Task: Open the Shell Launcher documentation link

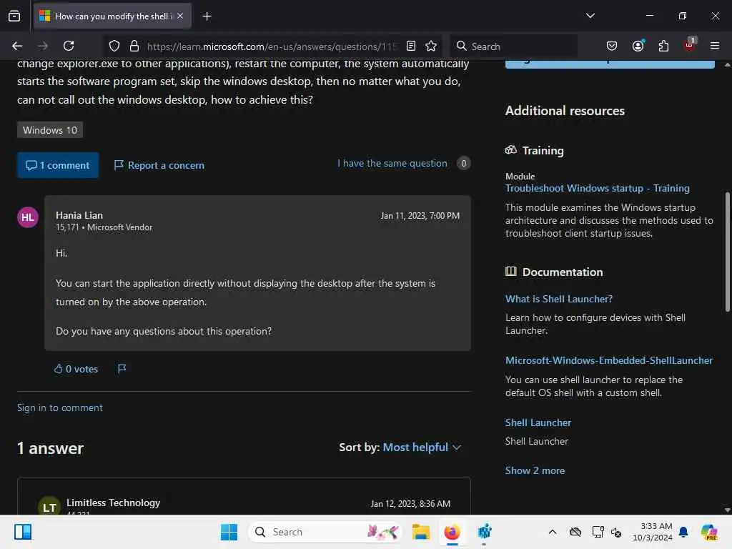Action: pyautogui.click(x=538, y=422)
